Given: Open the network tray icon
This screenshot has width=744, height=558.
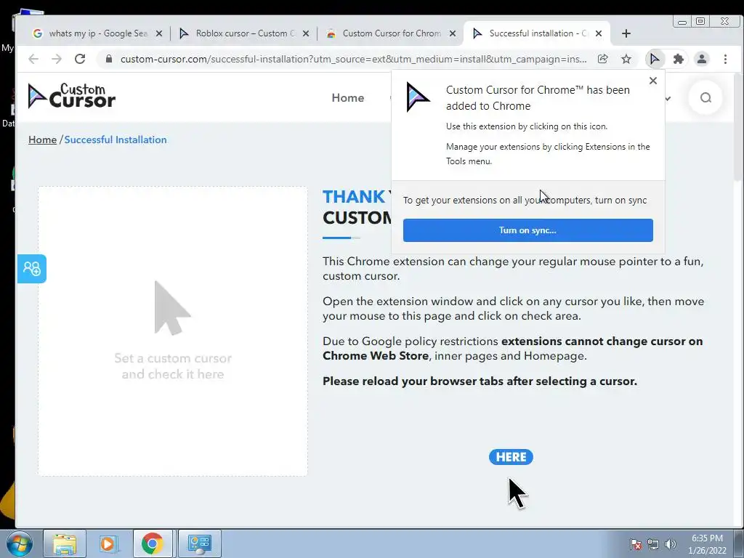Looking at the screenshot, I should [x=653, y=544].
